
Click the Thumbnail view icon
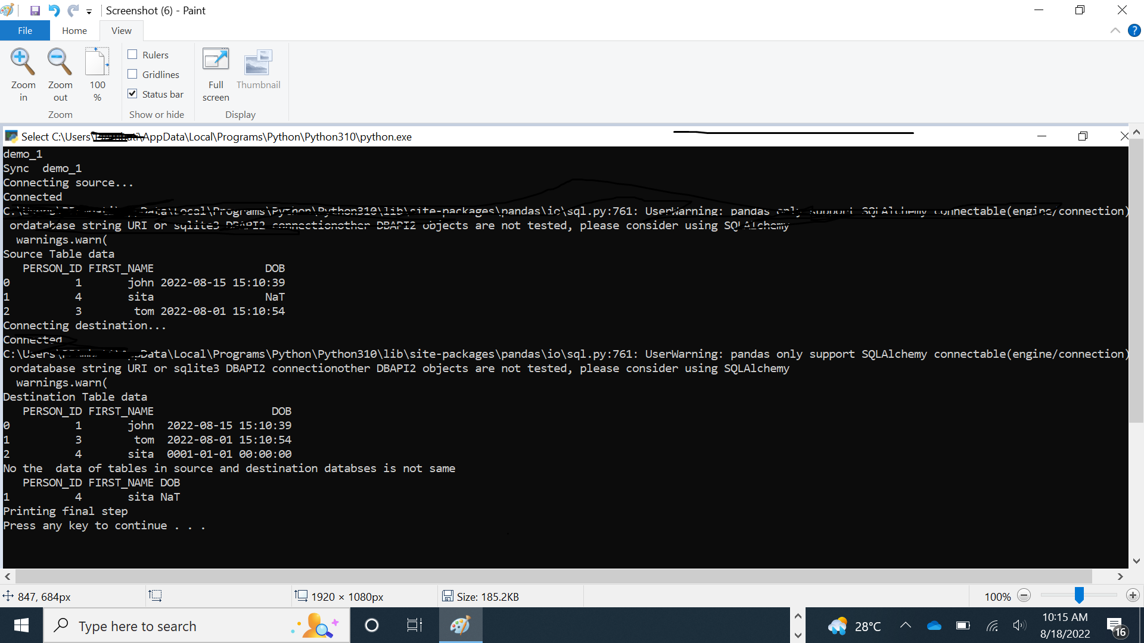click(x=258, y=62)
